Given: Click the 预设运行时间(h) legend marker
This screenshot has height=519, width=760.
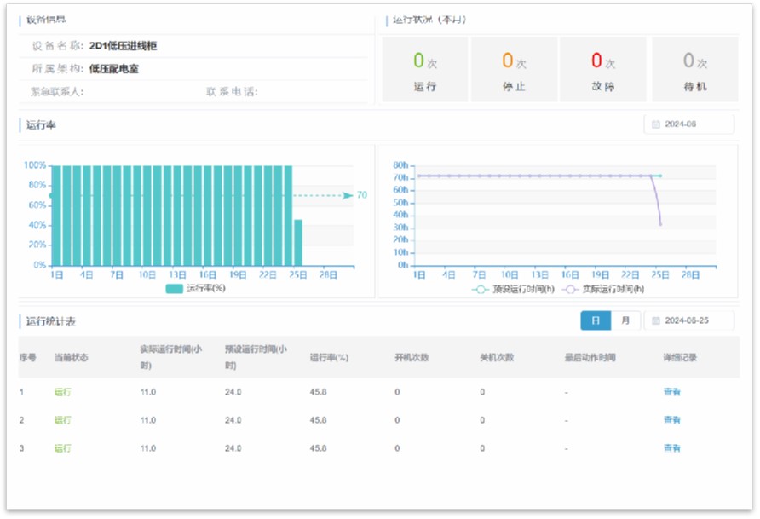Looking at the screenshot, I should coord(481,289).
